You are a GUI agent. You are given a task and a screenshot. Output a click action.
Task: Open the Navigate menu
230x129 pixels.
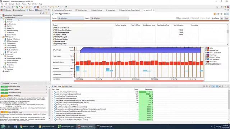11,4
